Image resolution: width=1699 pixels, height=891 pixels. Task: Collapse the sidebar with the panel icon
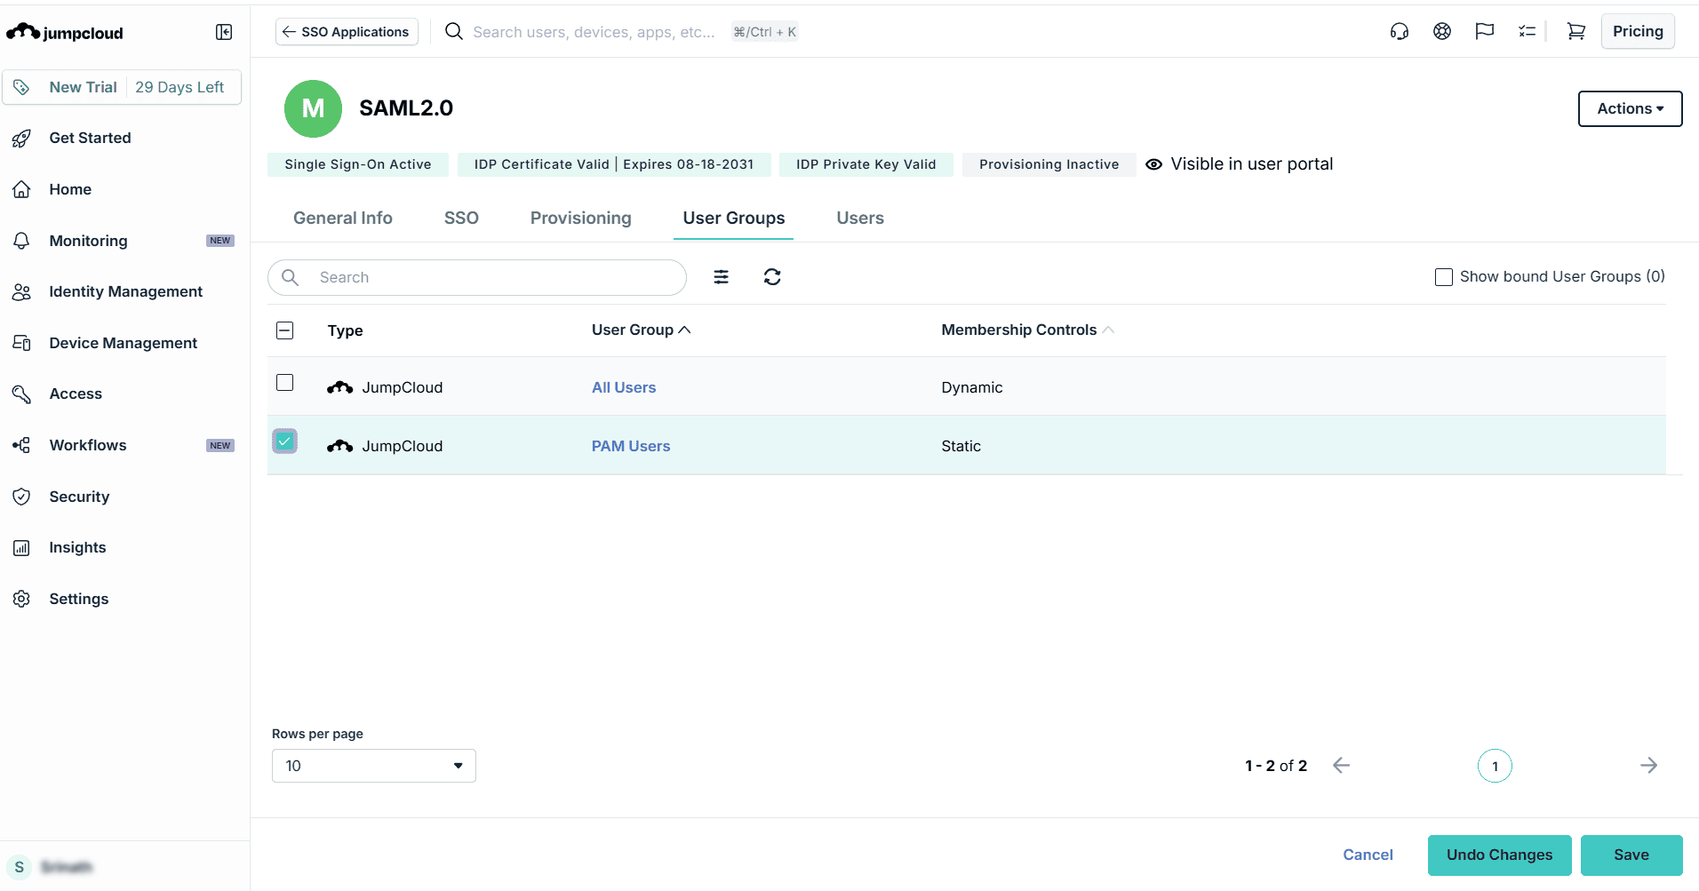pos(224,32)
